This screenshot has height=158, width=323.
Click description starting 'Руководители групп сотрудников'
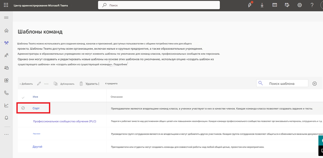coord(217,134)
